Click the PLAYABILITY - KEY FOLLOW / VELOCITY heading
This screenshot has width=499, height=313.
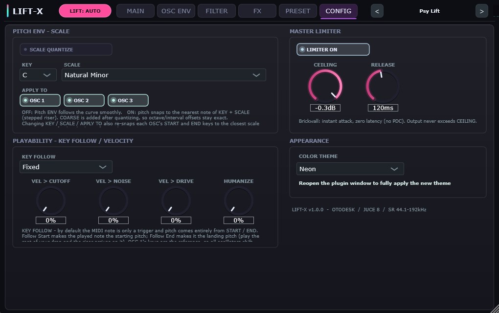pyautogui.click(x=73, y=141)
